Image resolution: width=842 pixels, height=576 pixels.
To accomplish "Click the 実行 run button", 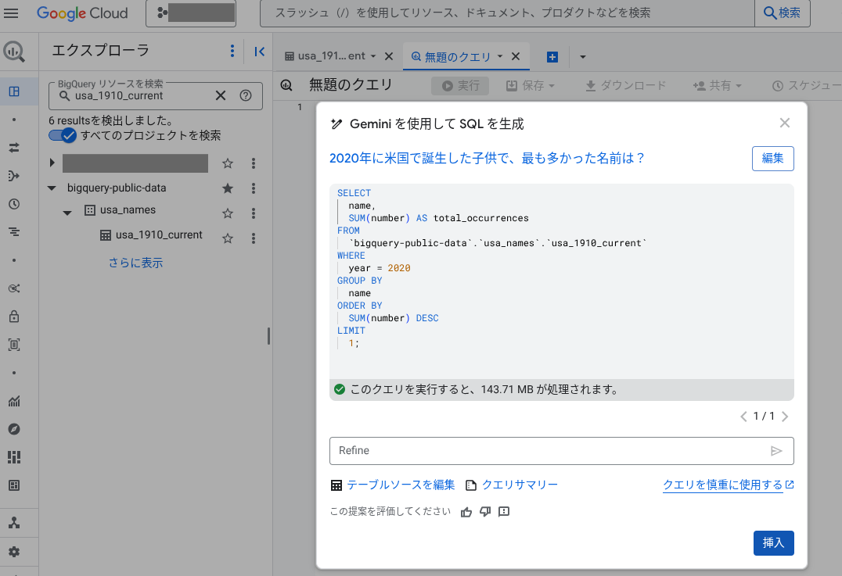I will tap(460, 86).
